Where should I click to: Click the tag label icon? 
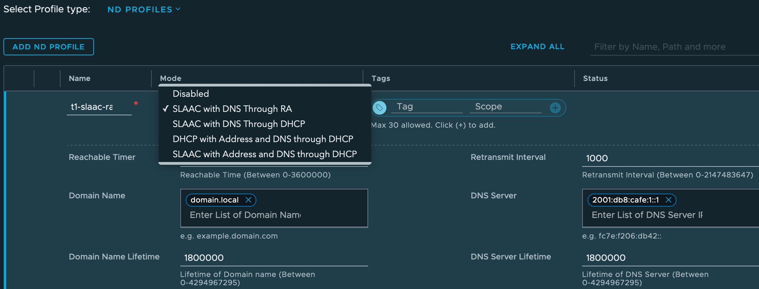tap(379, 108)
